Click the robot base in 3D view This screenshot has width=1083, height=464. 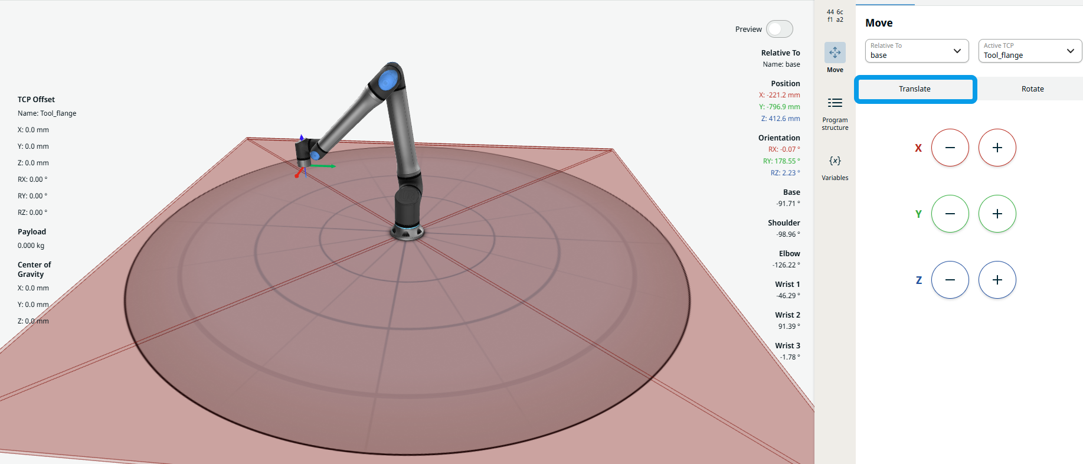click(407, 230)
